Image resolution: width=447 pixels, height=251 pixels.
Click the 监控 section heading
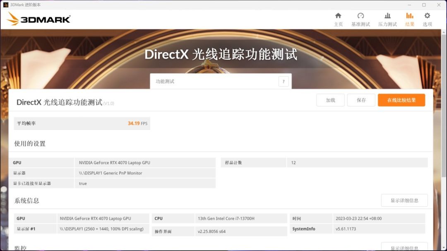tap(21, 248)
